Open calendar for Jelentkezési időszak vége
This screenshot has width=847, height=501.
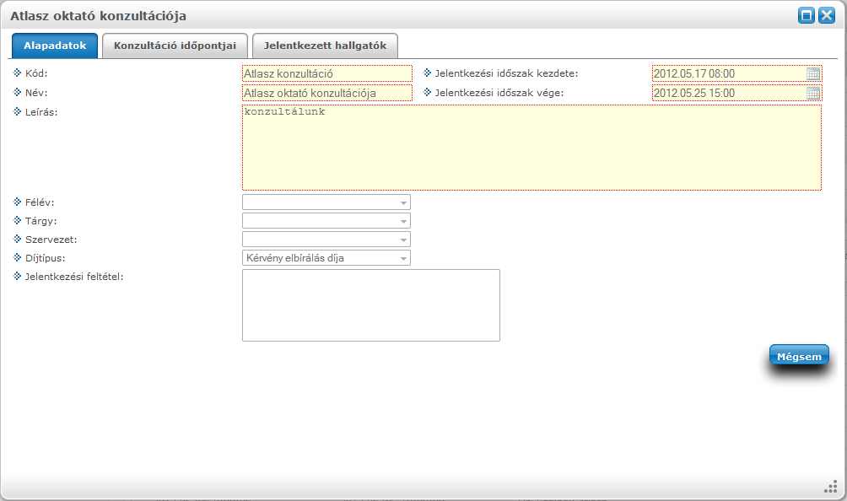pyautogui.click(x=813, y=93)
